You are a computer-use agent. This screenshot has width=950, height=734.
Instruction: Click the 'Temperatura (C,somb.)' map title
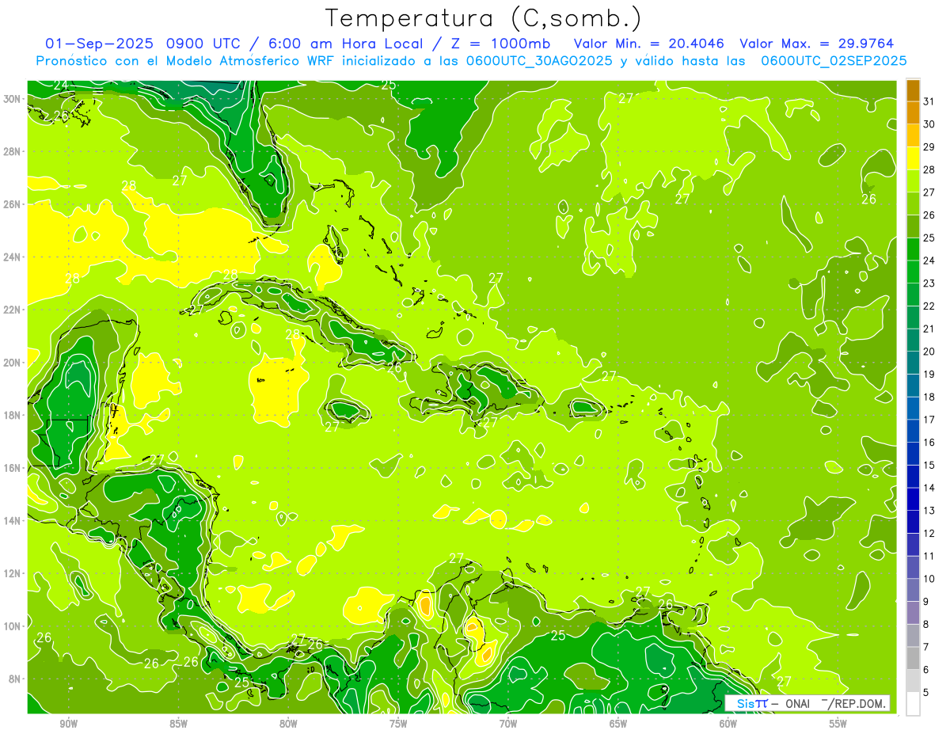[484, 18]
